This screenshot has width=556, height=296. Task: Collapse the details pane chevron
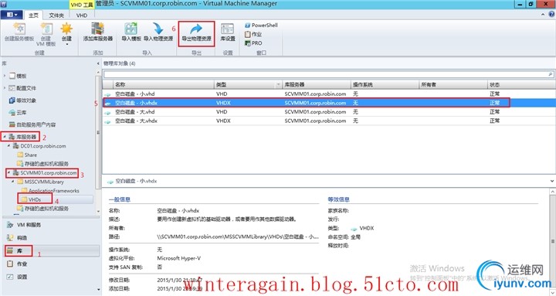(x=551, y=181)
